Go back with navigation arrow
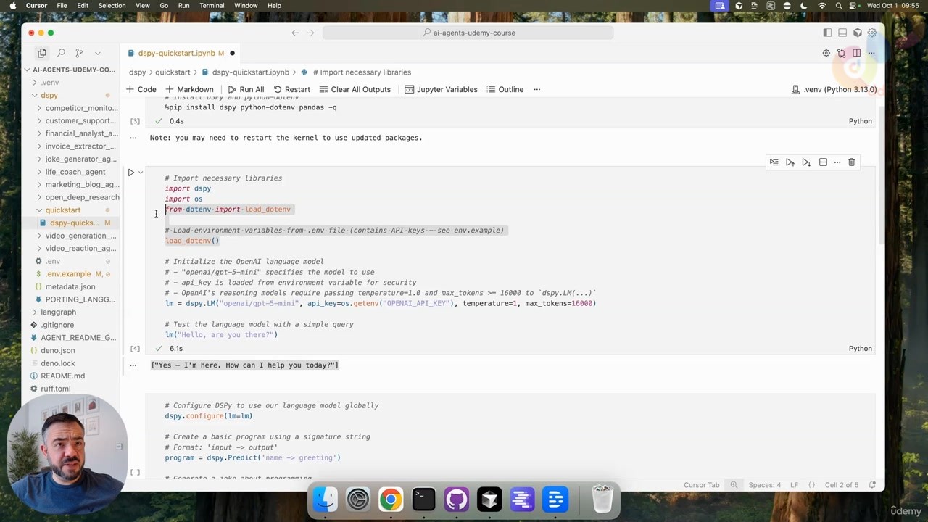This screenshot has height=522, width=928. pyautogui.click(x=295, y=33)
